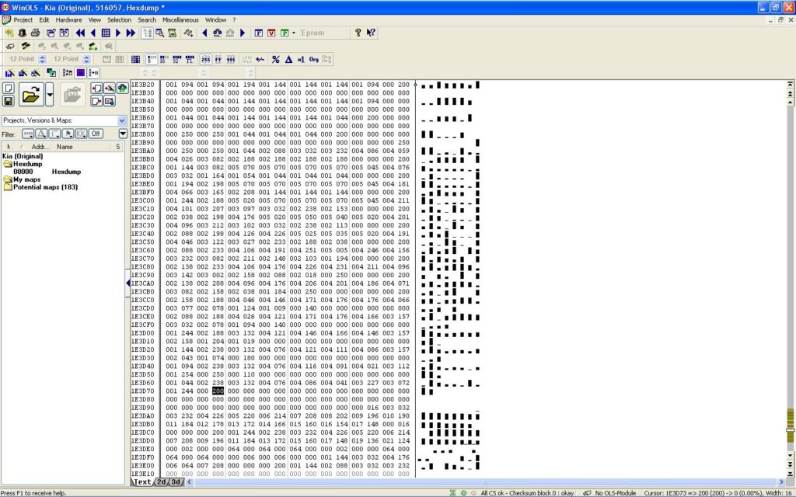The image size is (796, 497).
Task: Open dropdown arrow beside the open folder button
Action: click(x=49, y=94)
